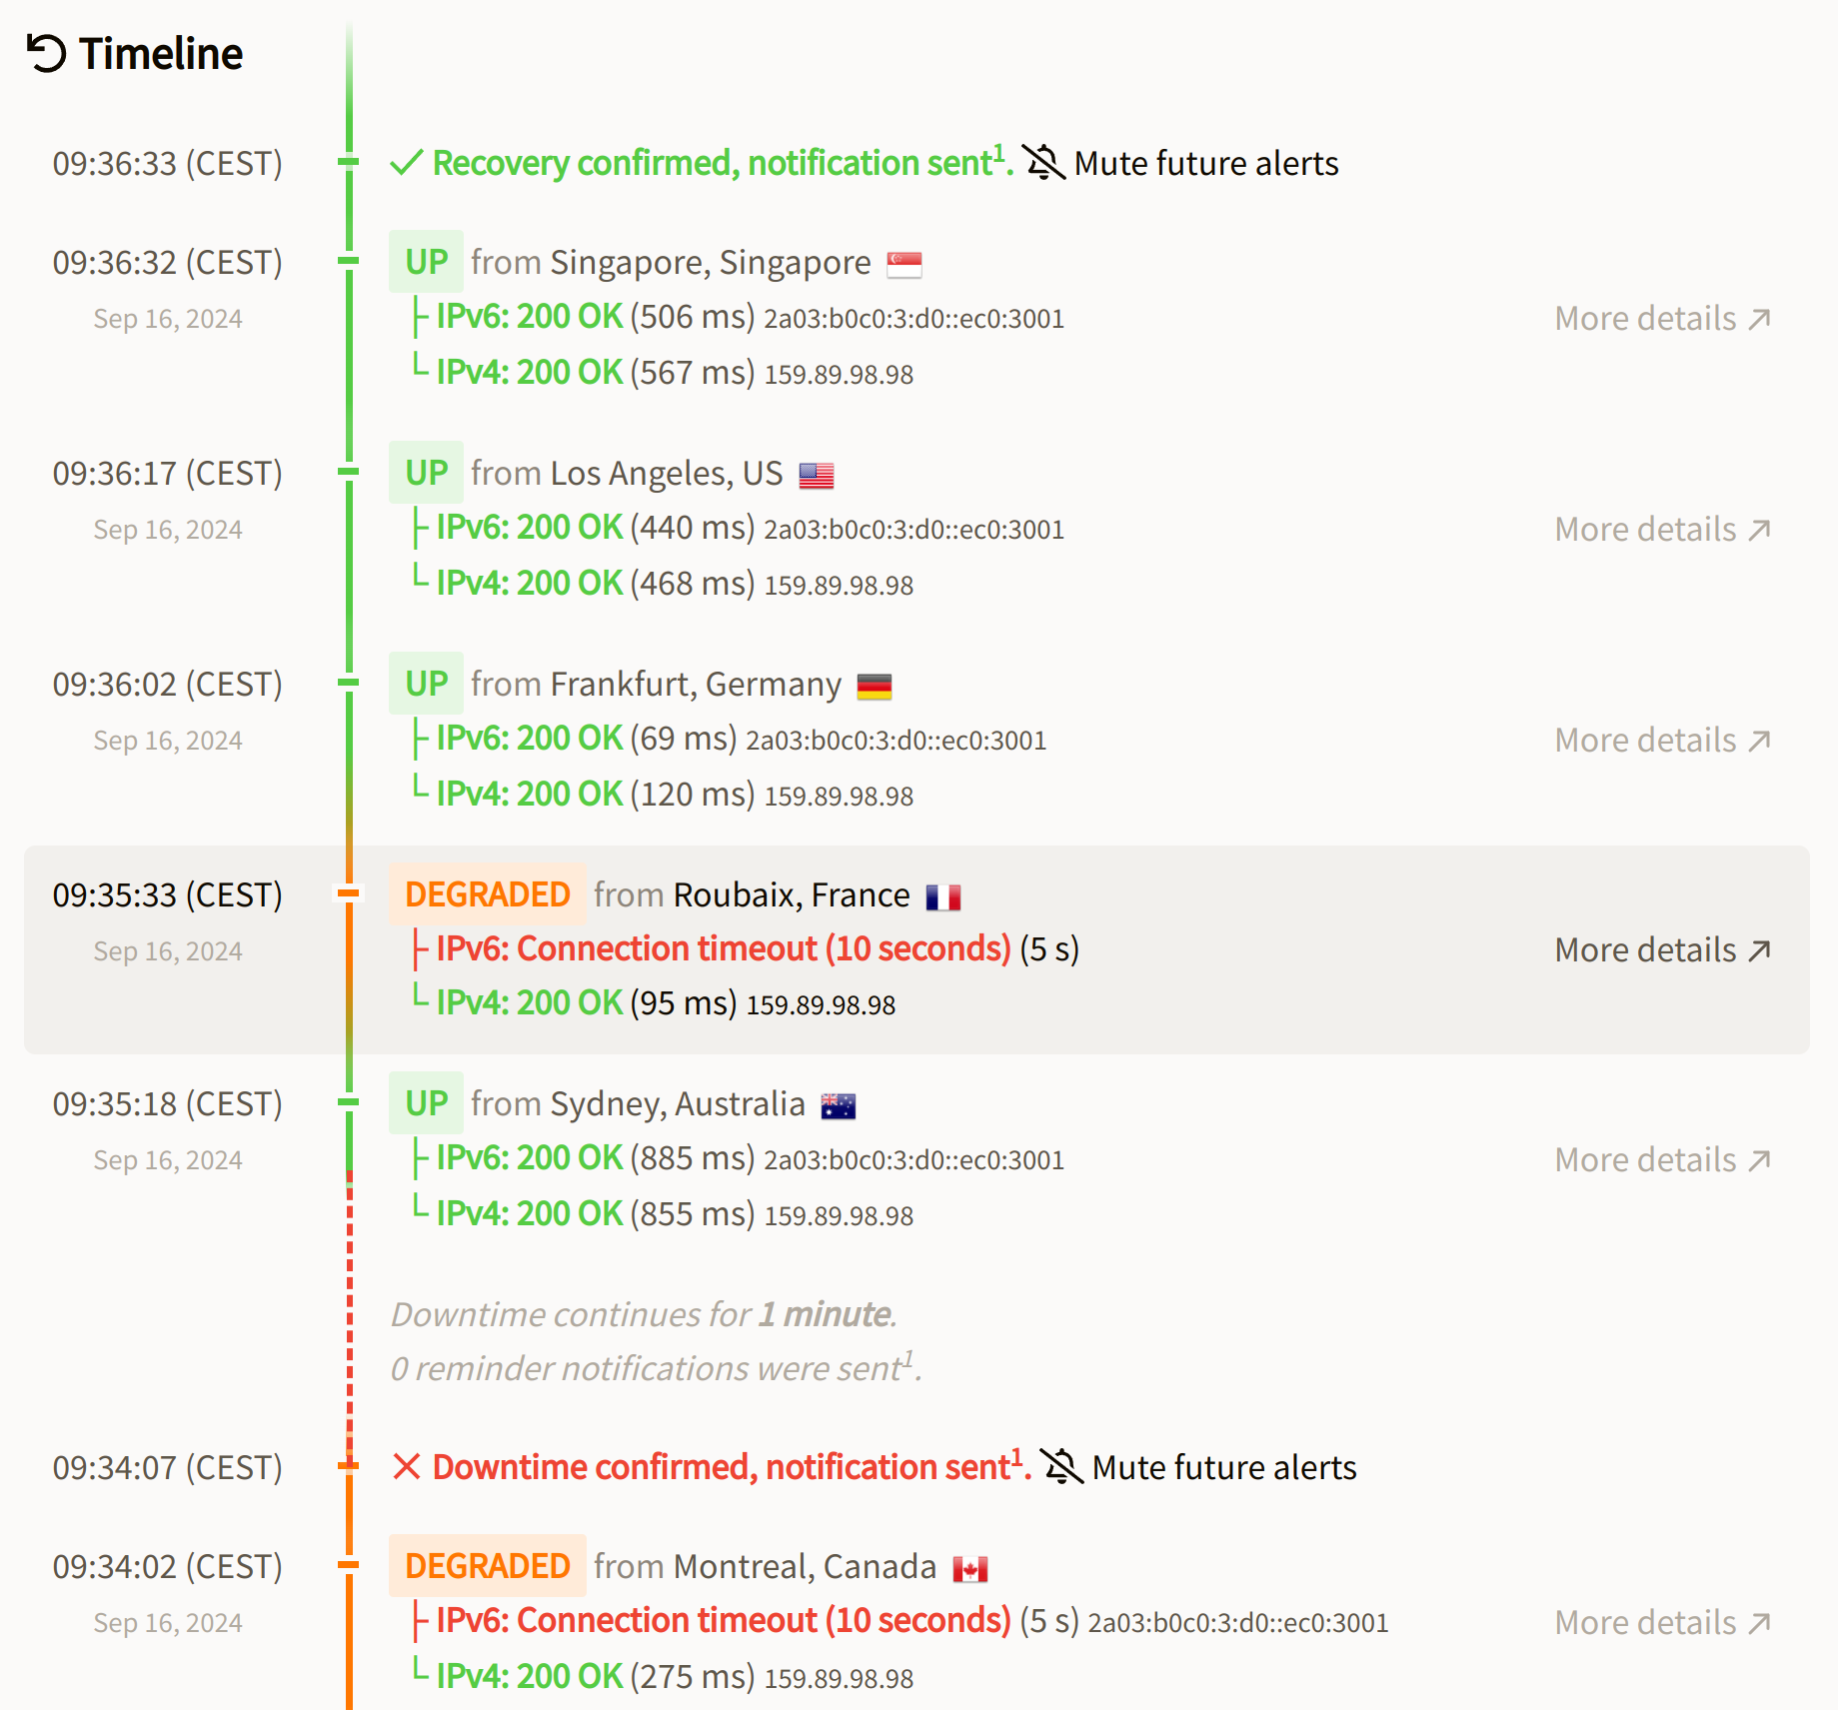Click the Canadian flag next to Montreal
Image resolution: width=1838 pixels, height=1710 pixels.
[969, 1568]
